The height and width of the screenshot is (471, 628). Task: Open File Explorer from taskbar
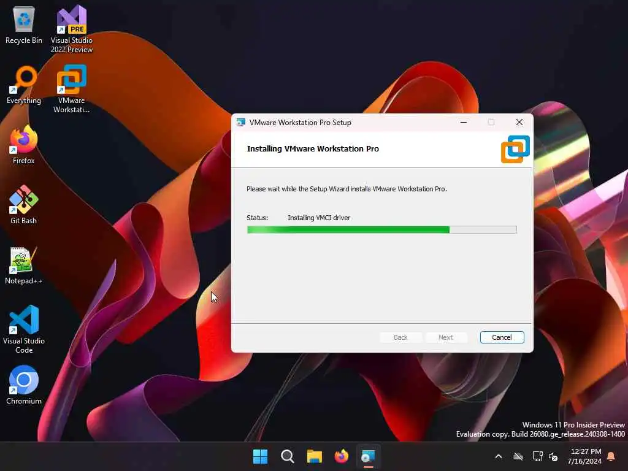pos(315,456)
